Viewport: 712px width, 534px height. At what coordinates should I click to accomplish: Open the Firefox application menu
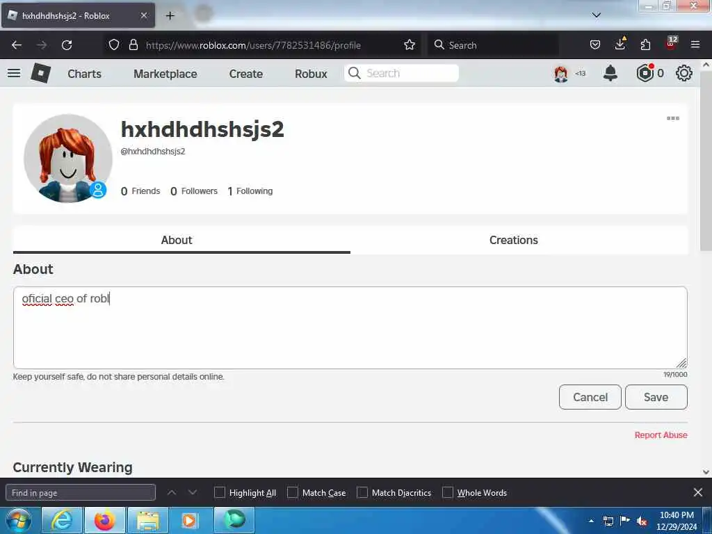click(695, 45)
